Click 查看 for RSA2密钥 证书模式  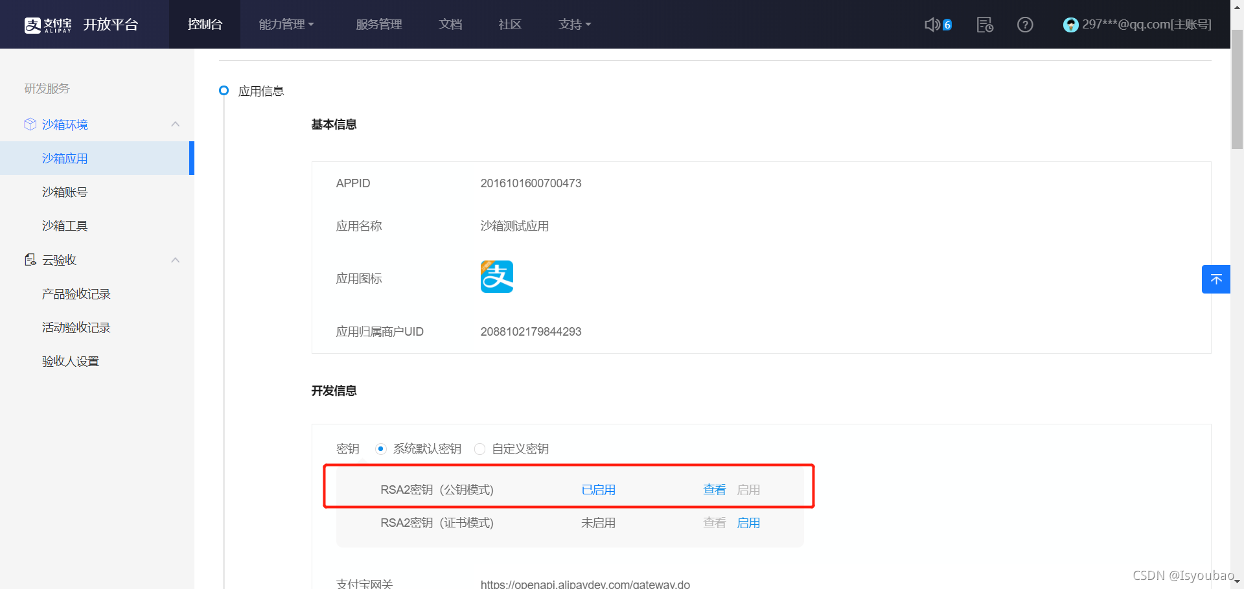click(715, 523)
